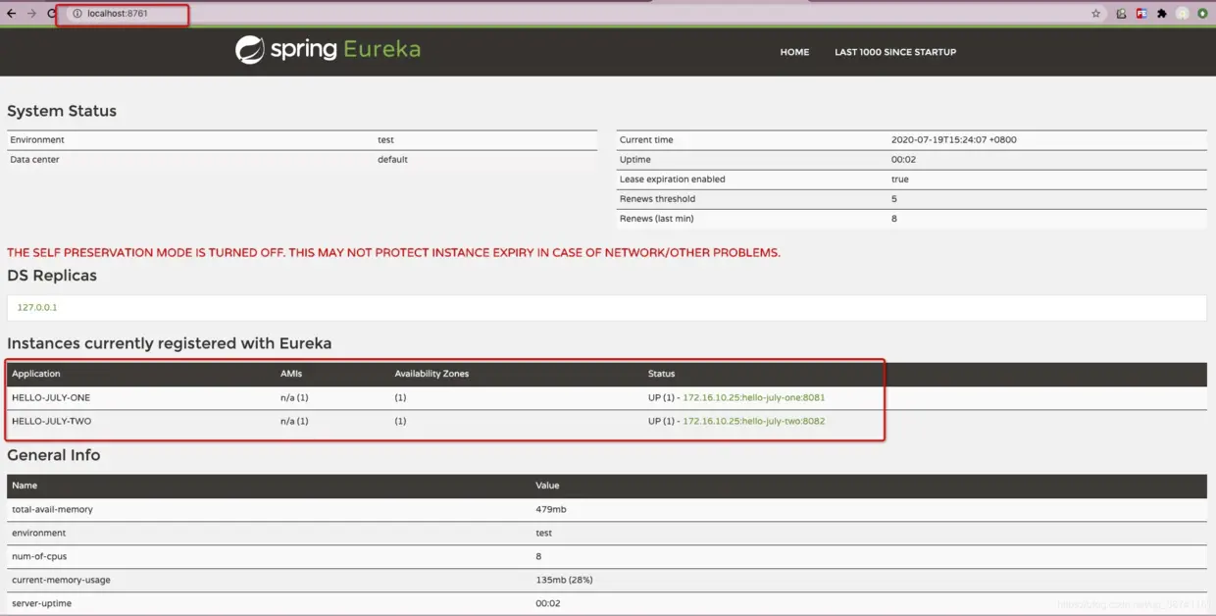Bookmark this page with the star icon
The image size is (1216, 616).
coord(1096,14)
